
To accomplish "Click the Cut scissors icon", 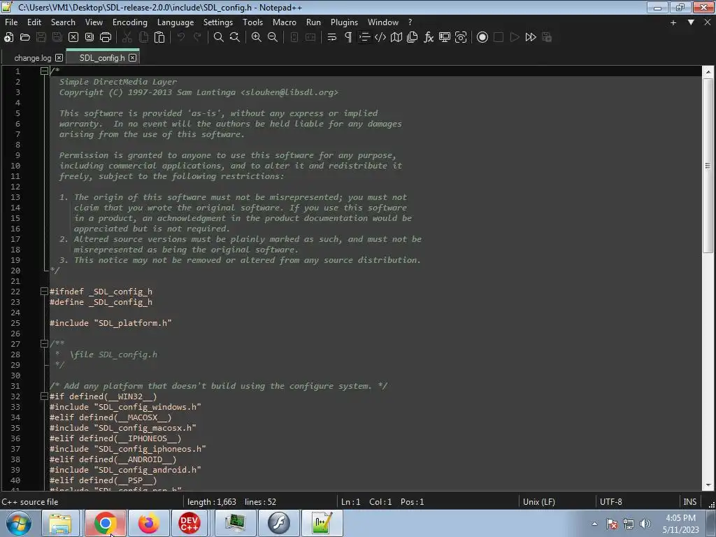I will click(x=127, y=38).
